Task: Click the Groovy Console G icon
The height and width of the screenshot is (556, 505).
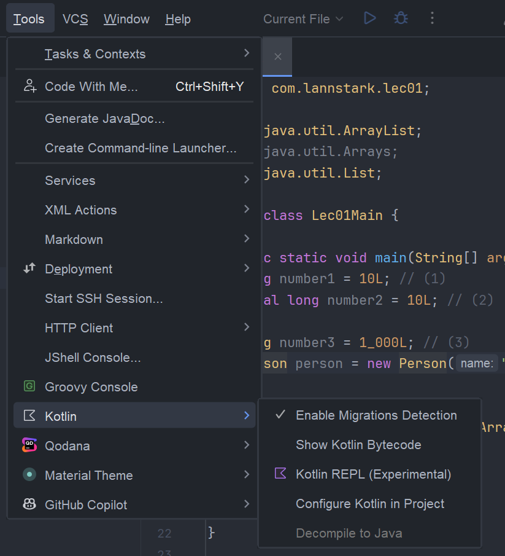Action: click(x=29, y=386)
